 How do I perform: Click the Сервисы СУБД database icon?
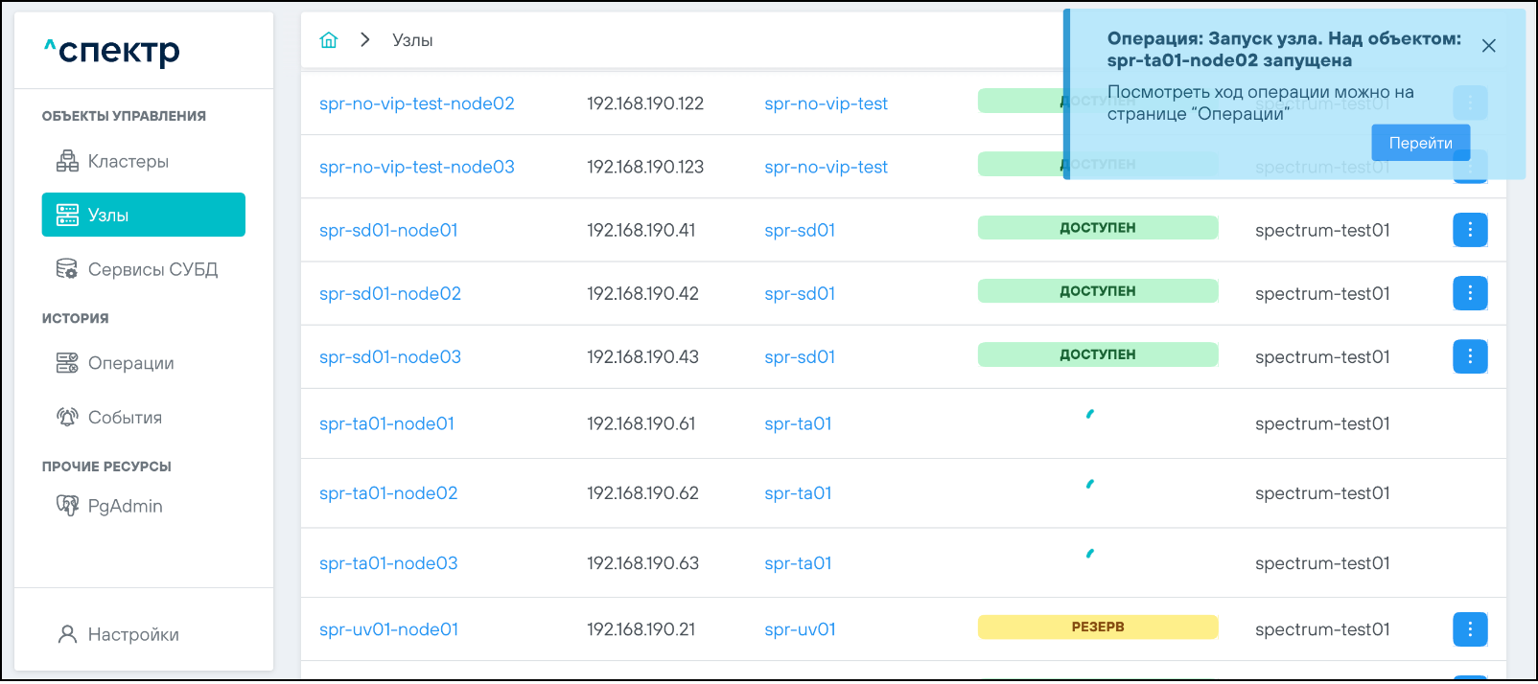[67, 269]
